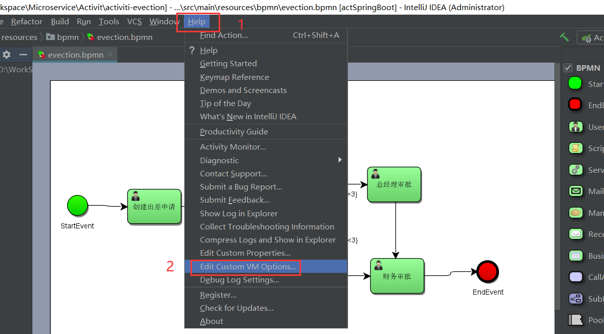Image resolution: width=604 pixels, height=334 pixels.
Task: Select the SubProcess palette icon
Action: pos(576,299)
